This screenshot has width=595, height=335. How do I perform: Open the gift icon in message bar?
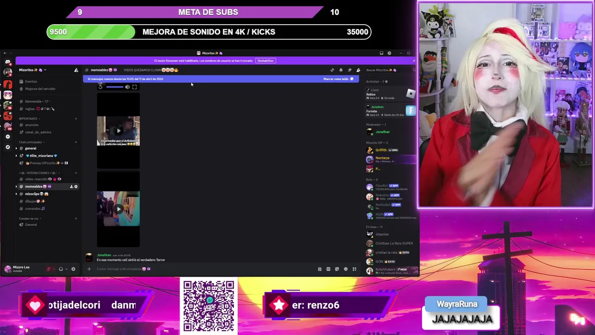319,269
